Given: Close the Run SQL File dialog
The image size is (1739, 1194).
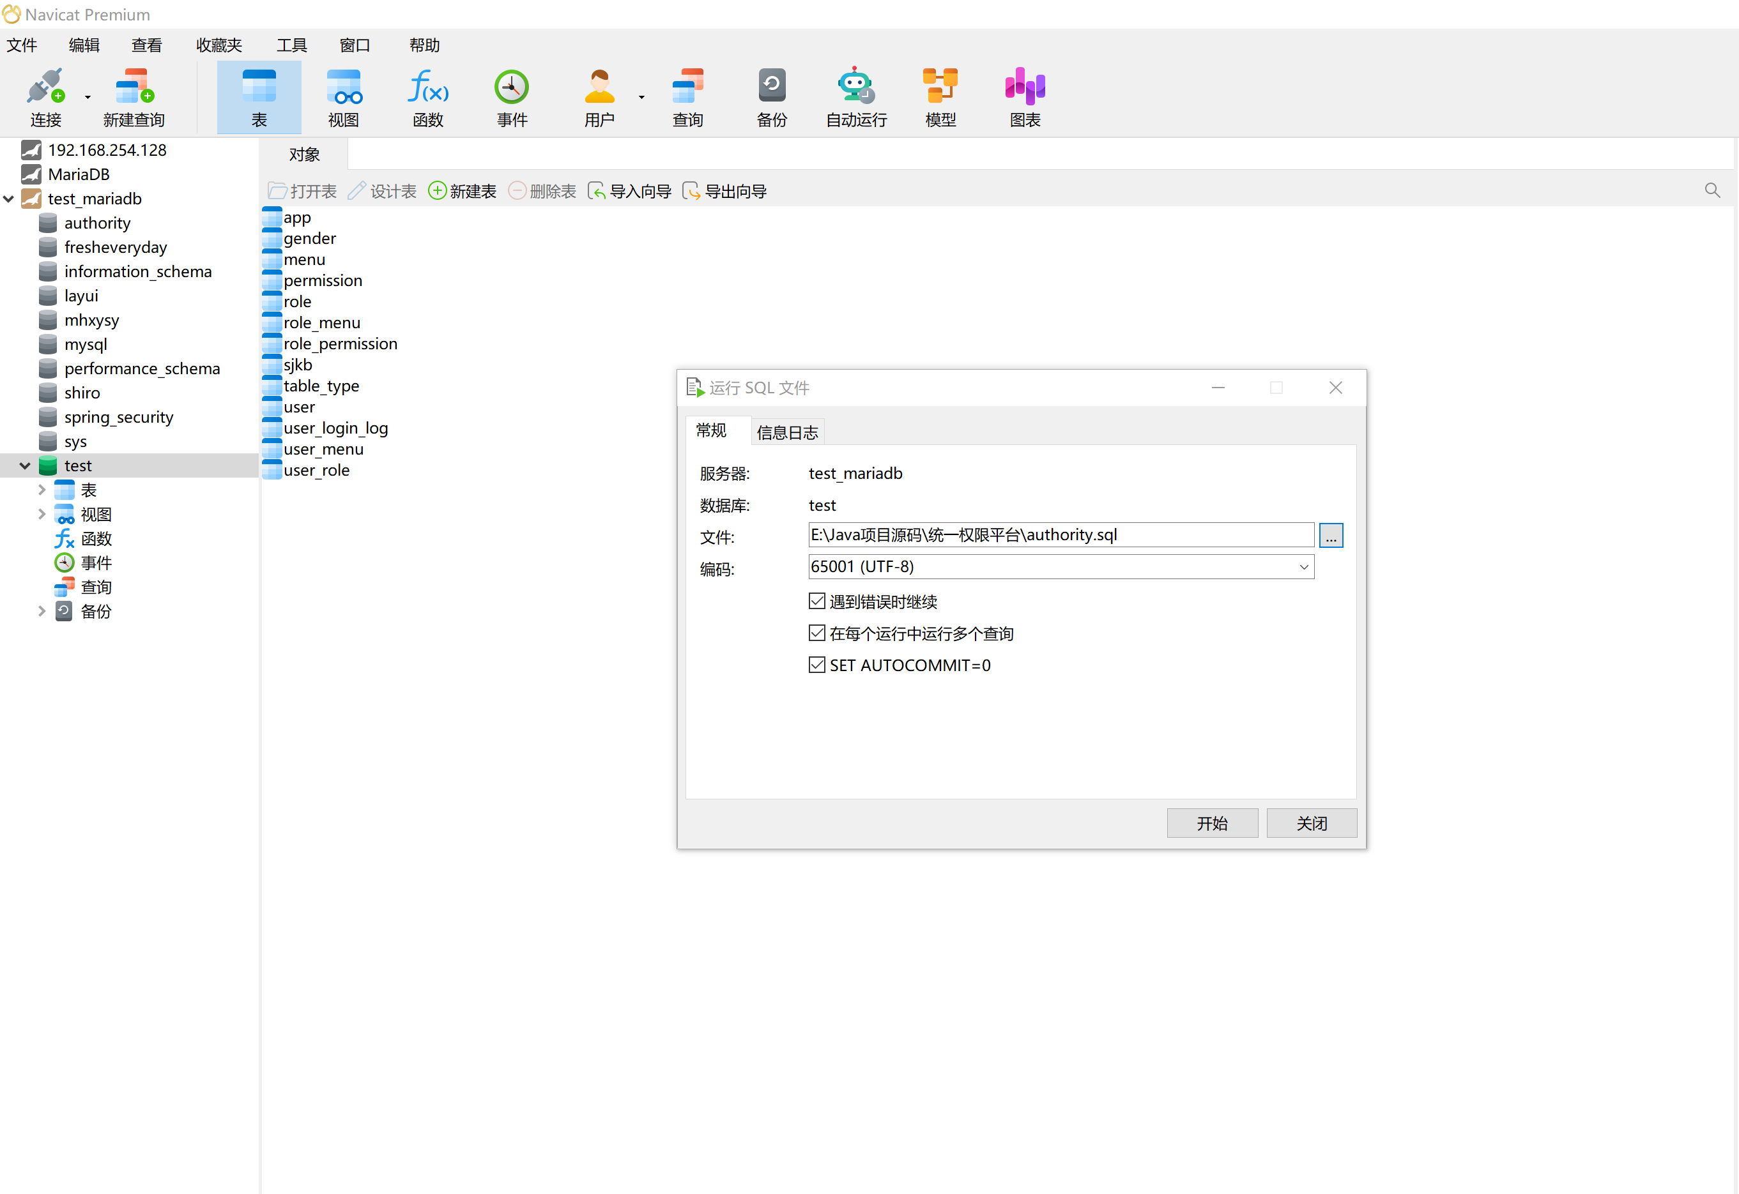Looking at the screenshot, I should 1335,388.
